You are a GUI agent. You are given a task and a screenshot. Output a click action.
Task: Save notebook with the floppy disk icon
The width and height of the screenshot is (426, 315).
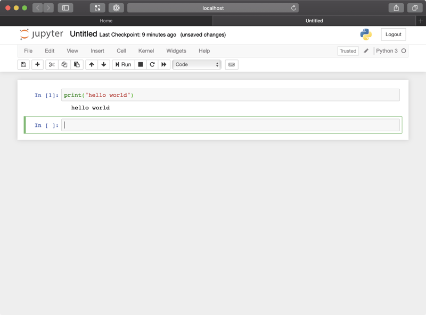tap(23, 64)
